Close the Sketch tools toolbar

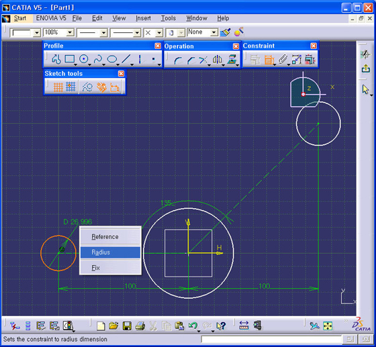[x=122, y=73]
